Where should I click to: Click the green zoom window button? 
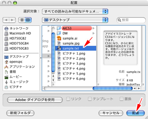point(15,3)
